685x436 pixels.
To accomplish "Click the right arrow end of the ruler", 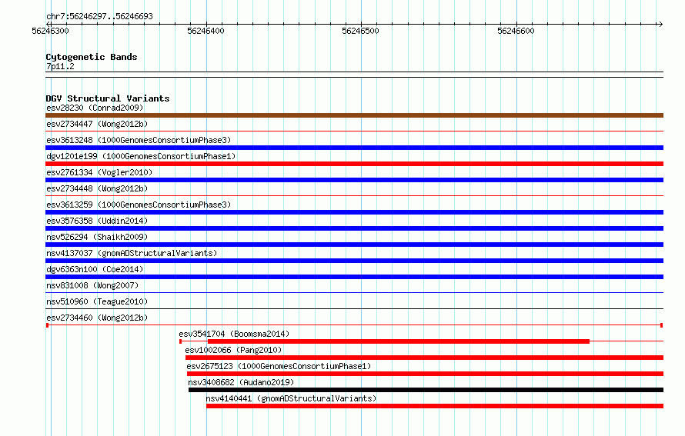I will point(660,24).
